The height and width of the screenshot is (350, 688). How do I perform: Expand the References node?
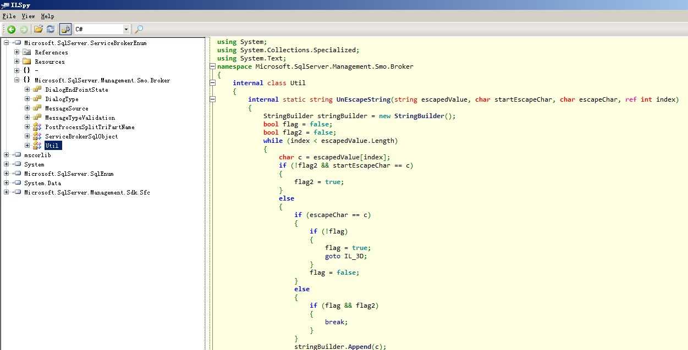tap(16, 52)
